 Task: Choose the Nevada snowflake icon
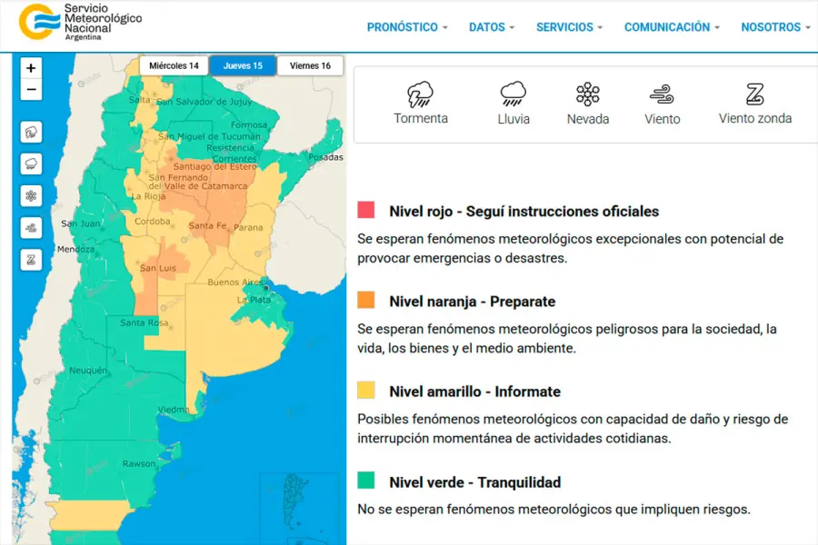(588, 94)
